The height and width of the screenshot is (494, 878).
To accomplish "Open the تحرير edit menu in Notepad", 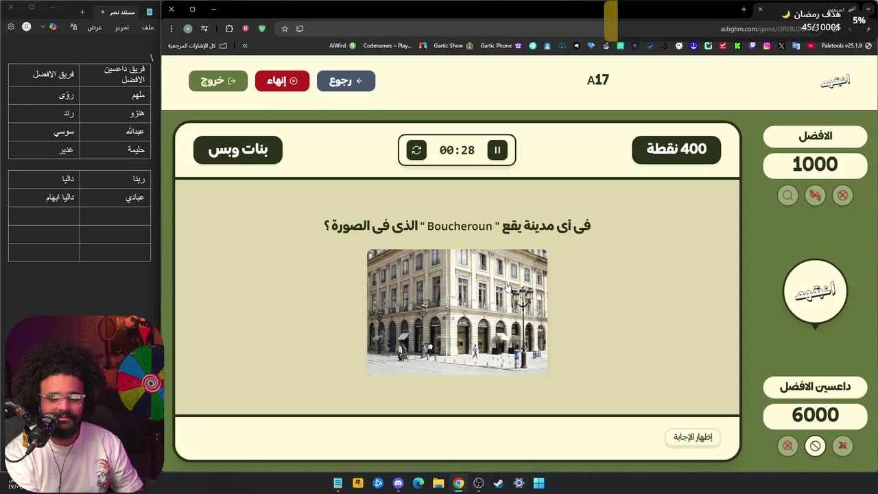I will tap(121, 27).
